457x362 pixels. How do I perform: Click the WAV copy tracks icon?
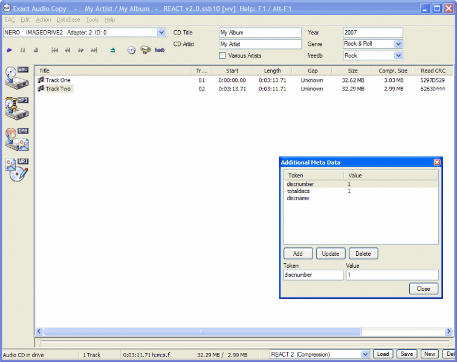point(16,78)
